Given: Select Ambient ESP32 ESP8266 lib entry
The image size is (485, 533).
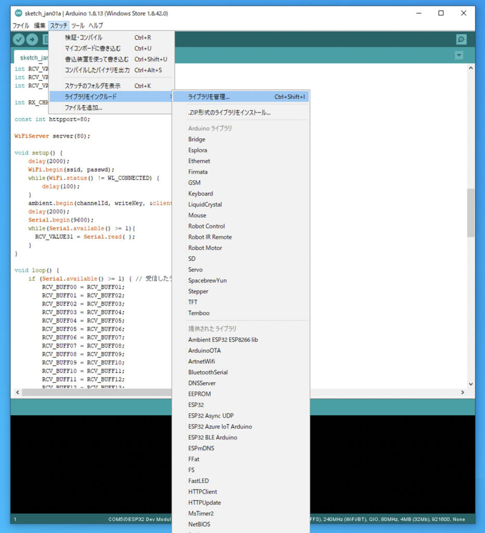Looking at the screenshot, I should [x=223, y=340].
